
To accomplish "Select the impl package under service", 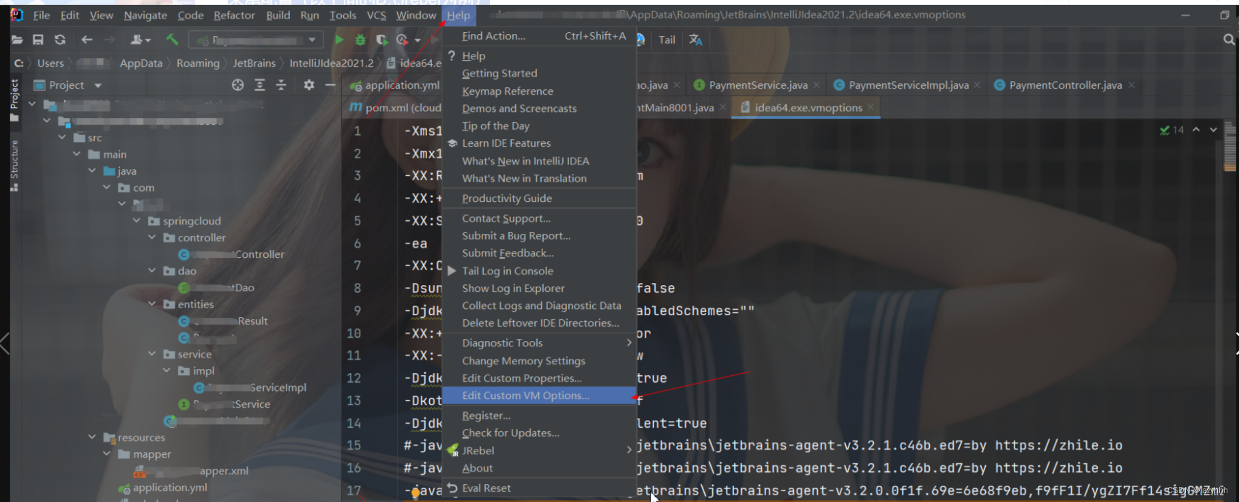I will coord(203,371).
